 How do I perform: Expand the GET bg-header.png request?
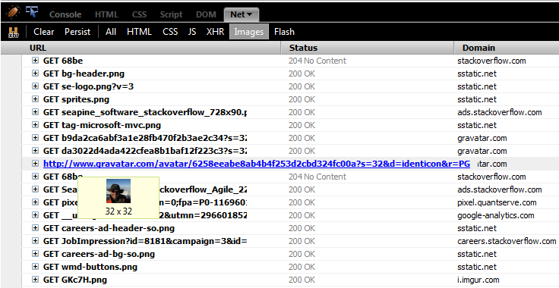click(x=35, y=74)
